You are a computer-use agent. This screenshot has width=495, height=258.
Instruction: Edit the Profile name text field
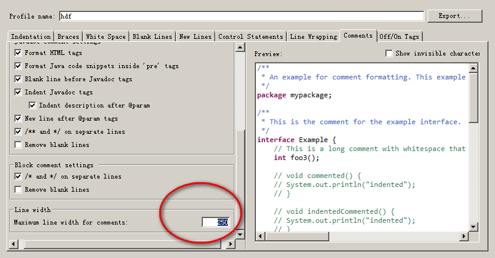(242, 16)
